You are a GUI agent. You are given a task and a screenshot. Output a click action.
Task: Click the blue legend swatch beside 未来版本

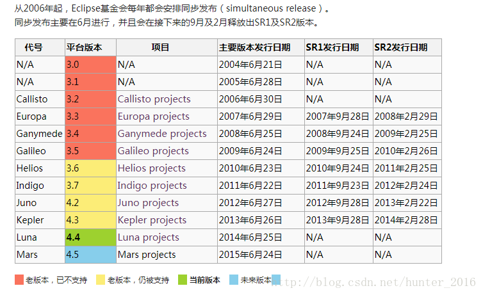pyautogui.click(x=234, y=280)
